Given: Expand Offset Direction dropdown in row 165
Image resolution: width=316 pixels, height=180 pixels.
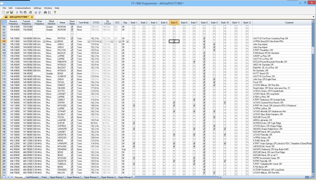Looking at the screenshot, I should tap(56, 41).
